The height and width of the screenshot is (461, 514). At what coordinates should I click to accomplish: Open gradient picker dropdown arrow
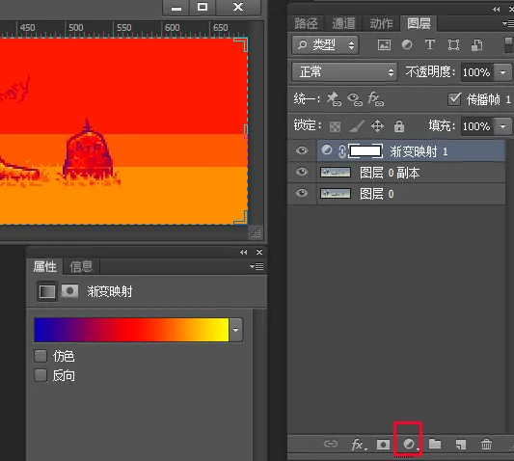[x=235, y=330]
